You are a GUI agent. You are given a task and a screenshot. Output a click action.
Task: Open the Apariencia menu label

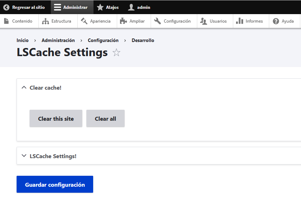coord(100,21)
